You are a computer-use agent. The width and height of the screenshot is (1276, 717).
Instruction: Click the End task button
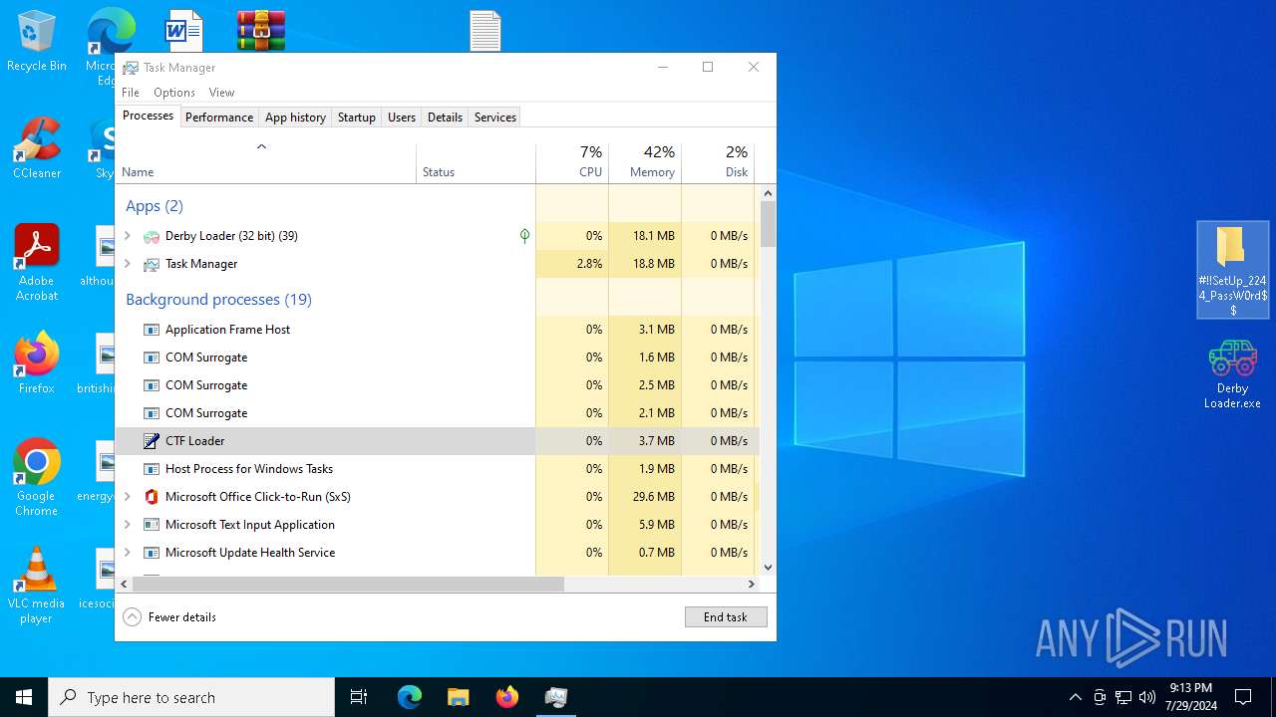[x=726, y=617]
